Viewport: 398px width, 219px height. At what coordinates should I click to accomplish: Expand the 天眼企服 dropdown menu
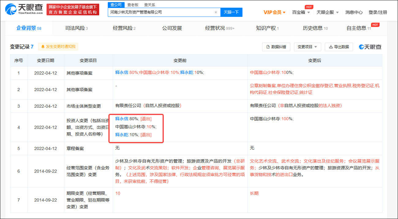(328, 12)
